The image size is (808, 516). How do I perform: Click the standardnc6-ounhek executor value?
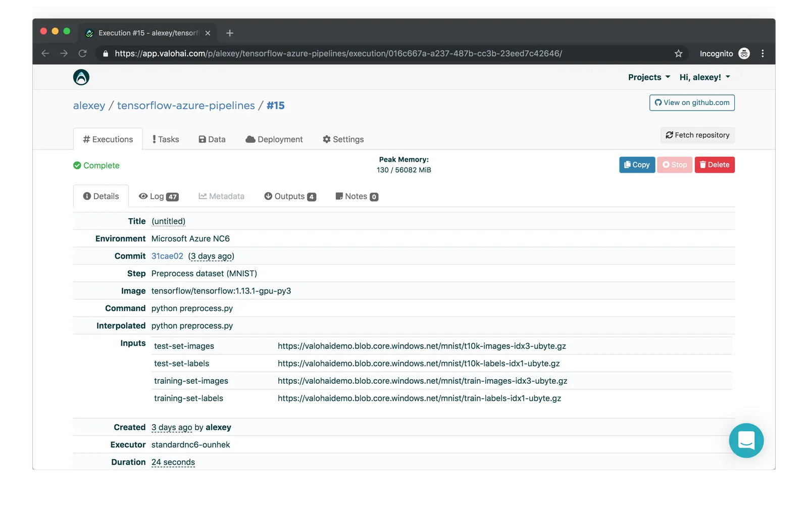click(x=190, y=445)
